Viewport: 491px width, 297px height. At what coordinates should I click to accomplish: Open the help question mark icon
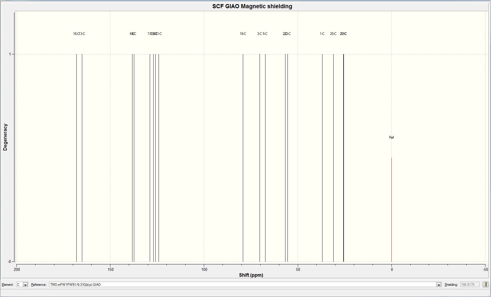point(486,284)
